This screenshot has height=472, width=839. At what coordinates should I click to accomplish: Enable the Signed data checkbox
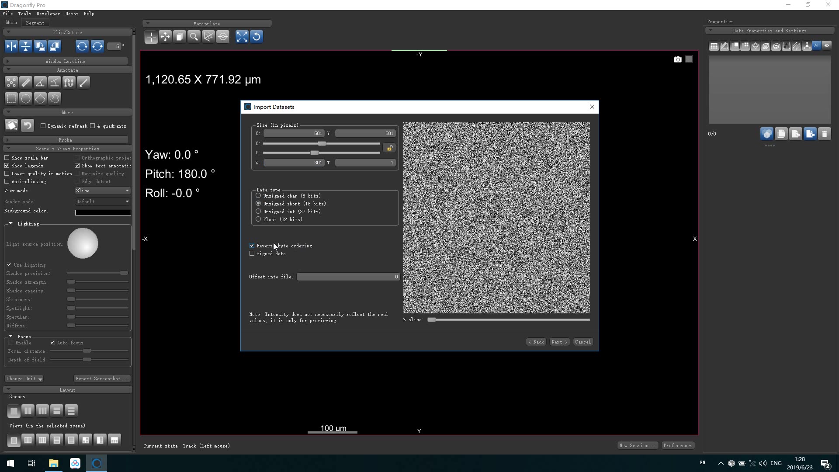(x=252, y=253)
